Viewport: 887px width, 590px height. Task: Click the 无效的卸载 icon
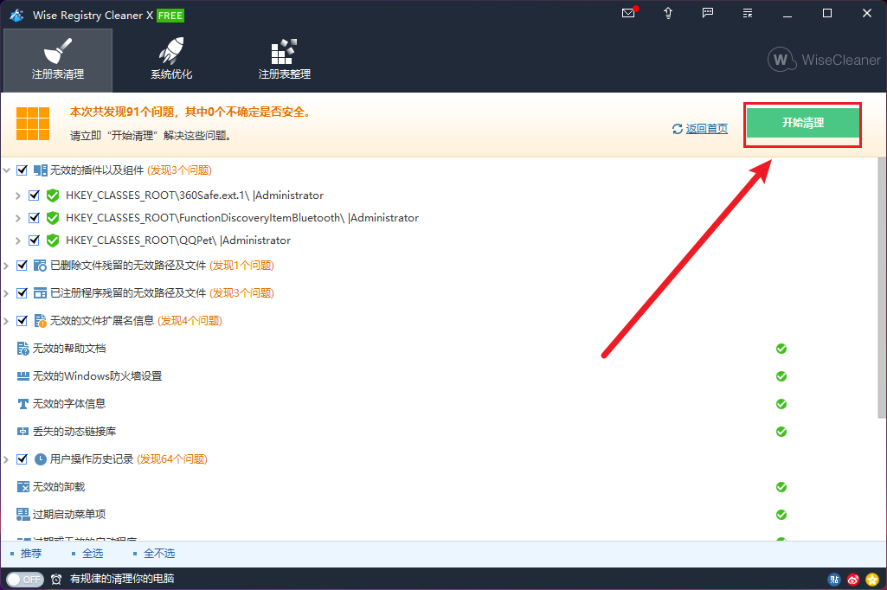22,487
